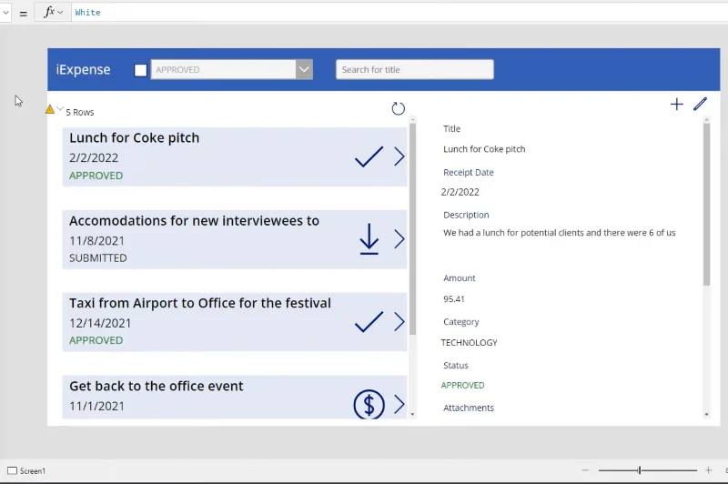Image resolution: width=728 pixels, height=484 pixels.
Task: Click the 95.41 amount value
Action: click(454, 298)
